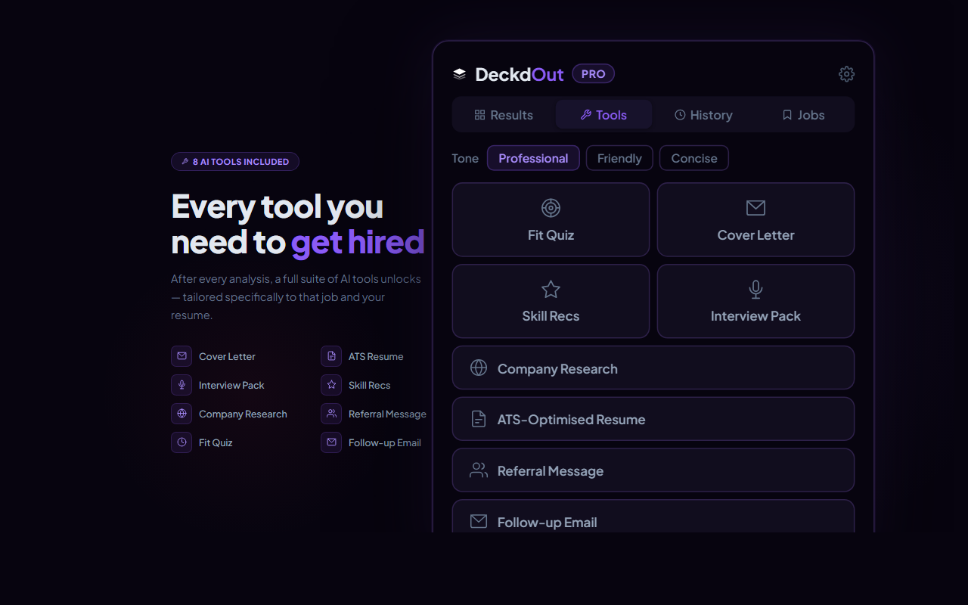Open the Interview Pack tool card
The width and height of the screenshot is (968, 605).
[x=755, y=301]
